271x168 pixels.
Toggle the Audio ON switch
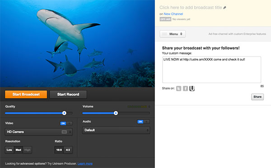pos(144,121)
